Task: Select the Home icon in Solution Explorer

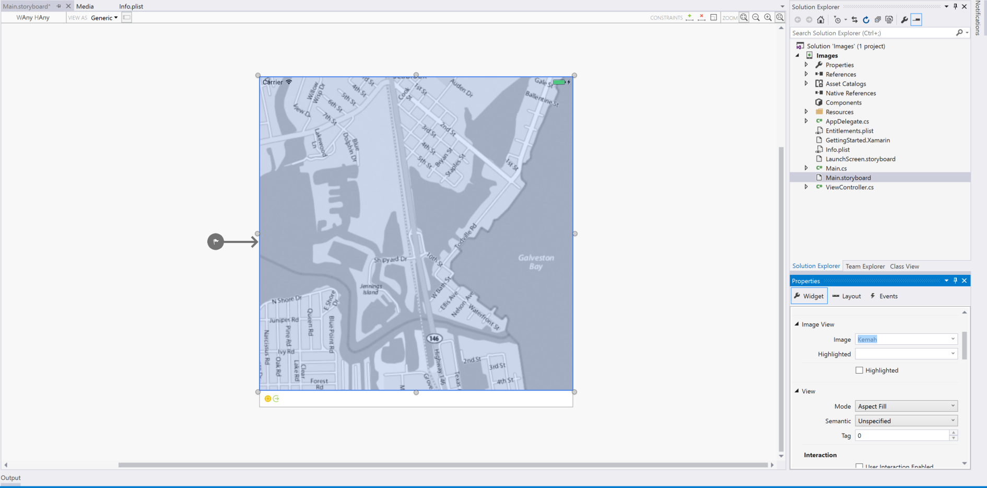Action: click(820, 19)
